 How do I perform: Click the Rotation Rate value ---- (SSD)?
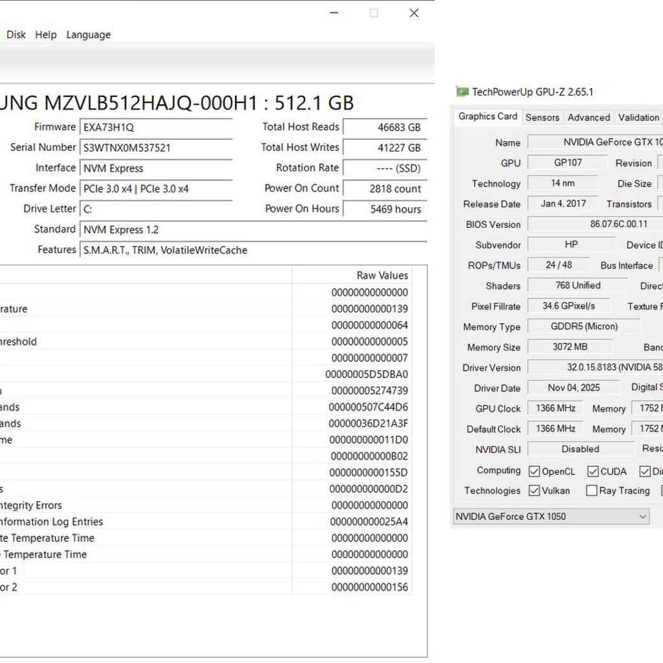[385, 168]
